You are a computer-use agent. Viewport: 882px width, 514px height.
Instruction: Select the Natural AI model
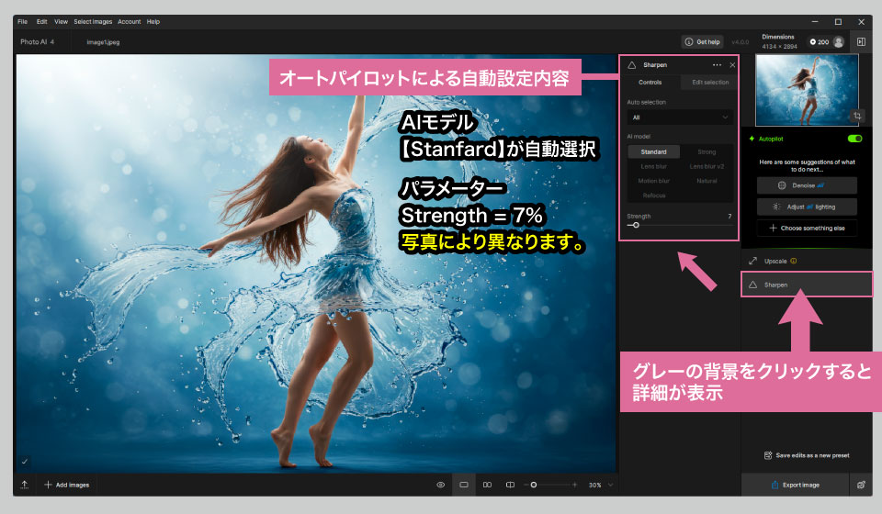click(x=707, y=181)
